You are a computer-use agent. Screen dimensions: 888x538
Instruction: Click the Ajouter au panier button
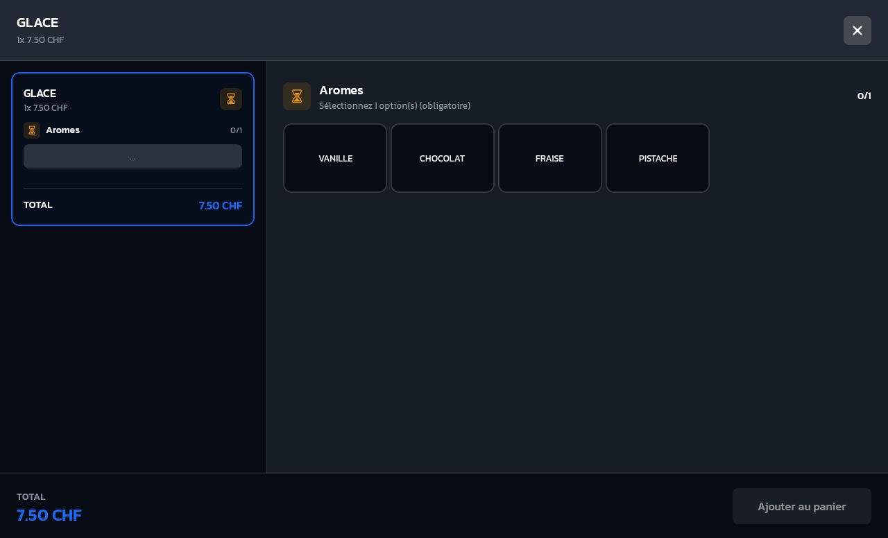pyautogui.click(x=802, y=506)
